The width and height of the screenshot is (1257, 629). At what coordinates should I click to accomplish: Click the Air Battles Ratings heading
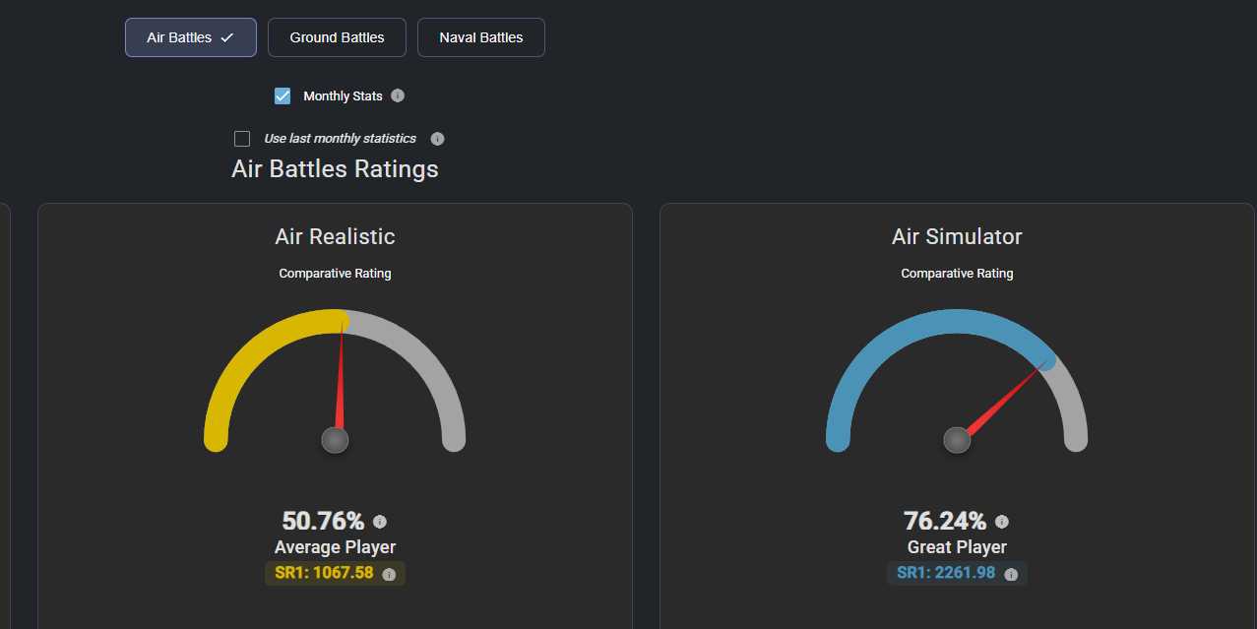point(335,169)
